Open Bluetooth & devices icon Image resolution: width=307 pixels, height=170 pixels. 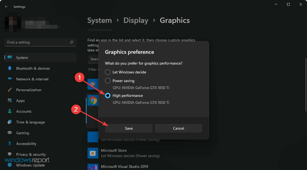click(10, 68)
